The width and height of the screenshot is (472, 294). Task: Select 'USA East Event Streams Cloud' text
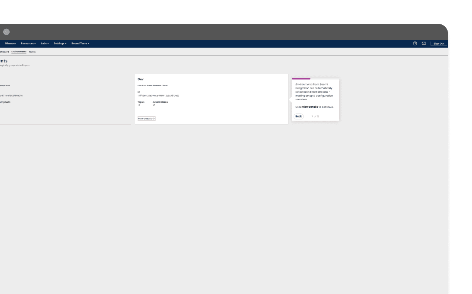(152, 85)
